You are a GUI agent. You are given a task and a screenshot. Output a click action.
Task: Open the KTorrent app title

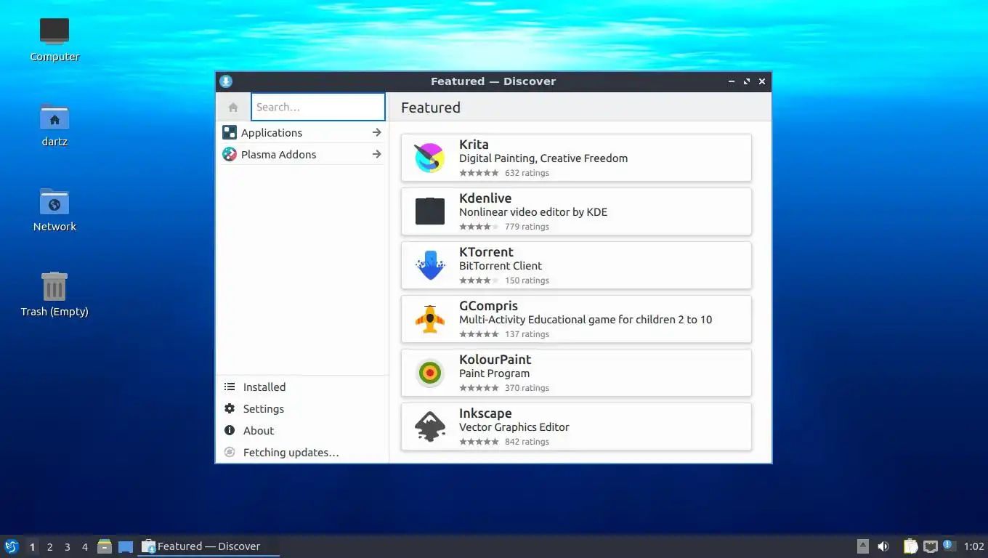pos(486,251)
